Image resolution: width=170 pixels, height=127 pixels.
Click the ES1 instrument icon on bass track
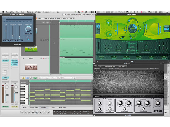[31, 49]
